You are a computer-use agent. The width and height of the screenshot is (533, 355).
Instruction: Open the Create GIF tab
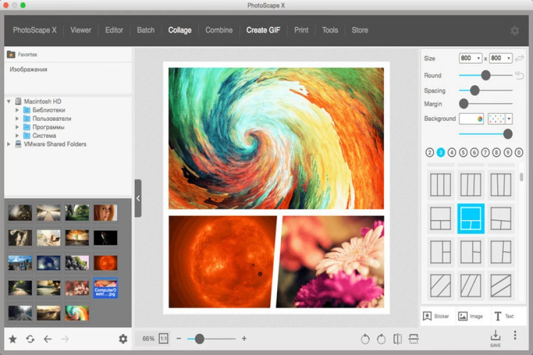(x=263, y=30)
